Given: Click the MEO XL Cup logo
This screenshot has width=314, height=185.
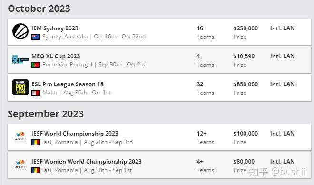Looking at the screenshot, I should pos(20,59).
